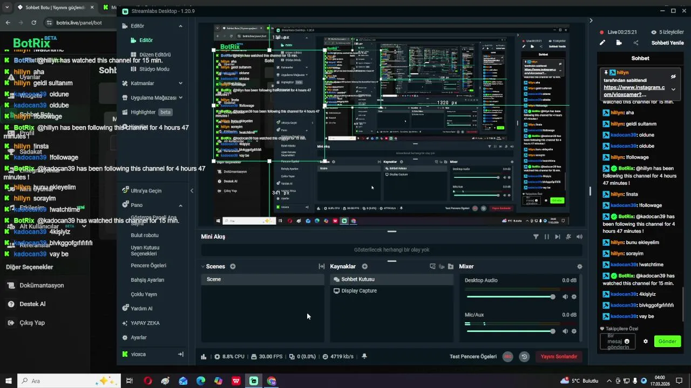The height and width of the screenshot is (388, 691).
Task: Adjust the Desktop Audio volume slider
Action: pos(511,297)
